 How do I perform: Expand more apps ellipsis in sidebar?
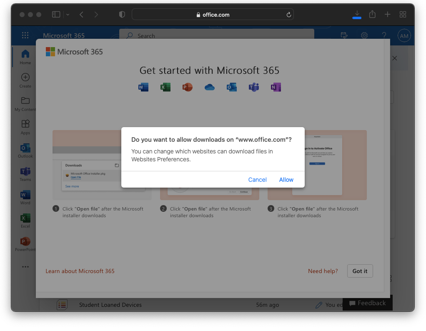[x=25, y=267]
